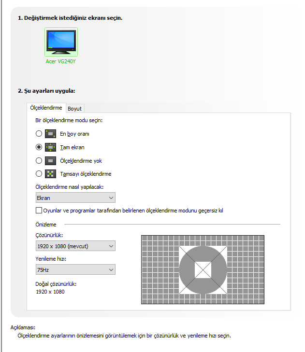This screenshot has height=352, width=305.
Task: Click the 'Tamsayı ölçeklendirme' label text
Action: coord(86,174)
